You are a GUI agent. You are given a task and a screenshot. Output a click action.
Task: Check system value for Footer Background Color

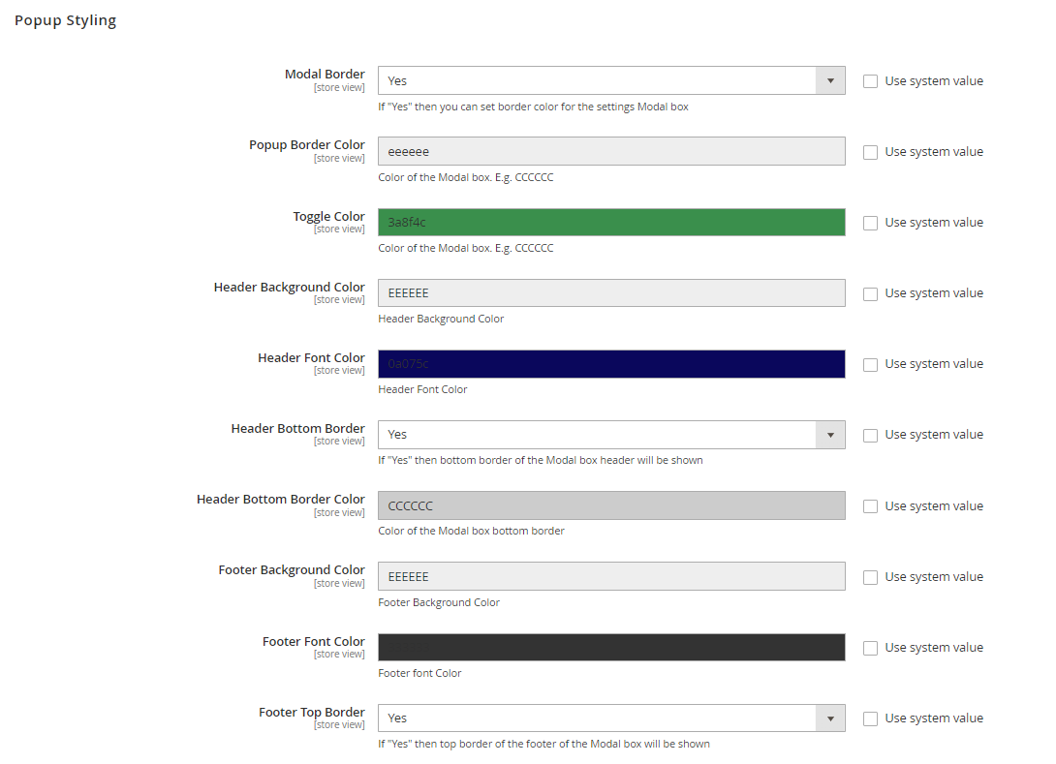pyautogui.click(x=870, y=578)
